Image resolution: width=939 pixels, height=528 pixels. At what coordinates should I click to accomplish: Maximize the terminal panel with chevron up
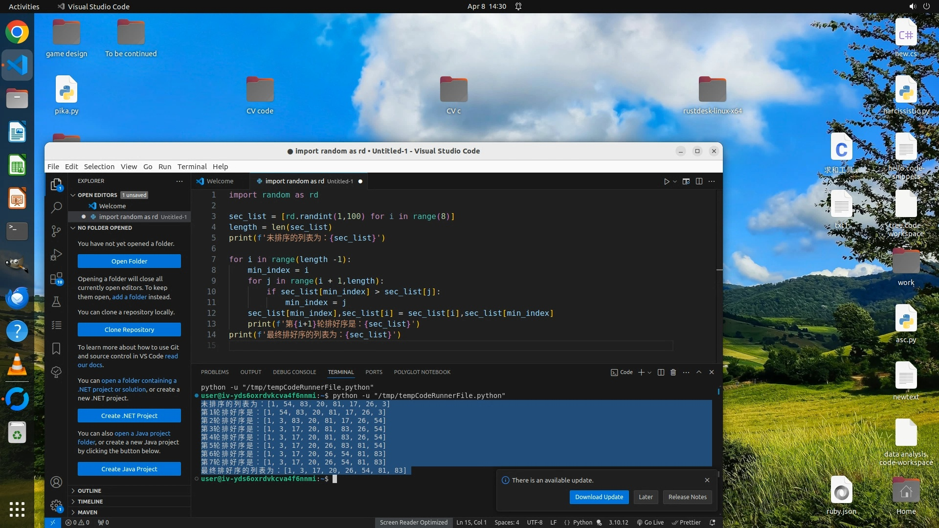click(699, 372)
